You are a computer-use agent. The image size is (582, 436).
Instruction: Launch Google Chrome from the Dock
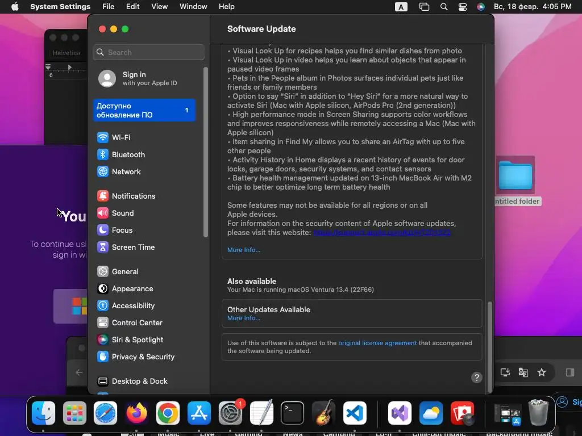pos(168,413)
